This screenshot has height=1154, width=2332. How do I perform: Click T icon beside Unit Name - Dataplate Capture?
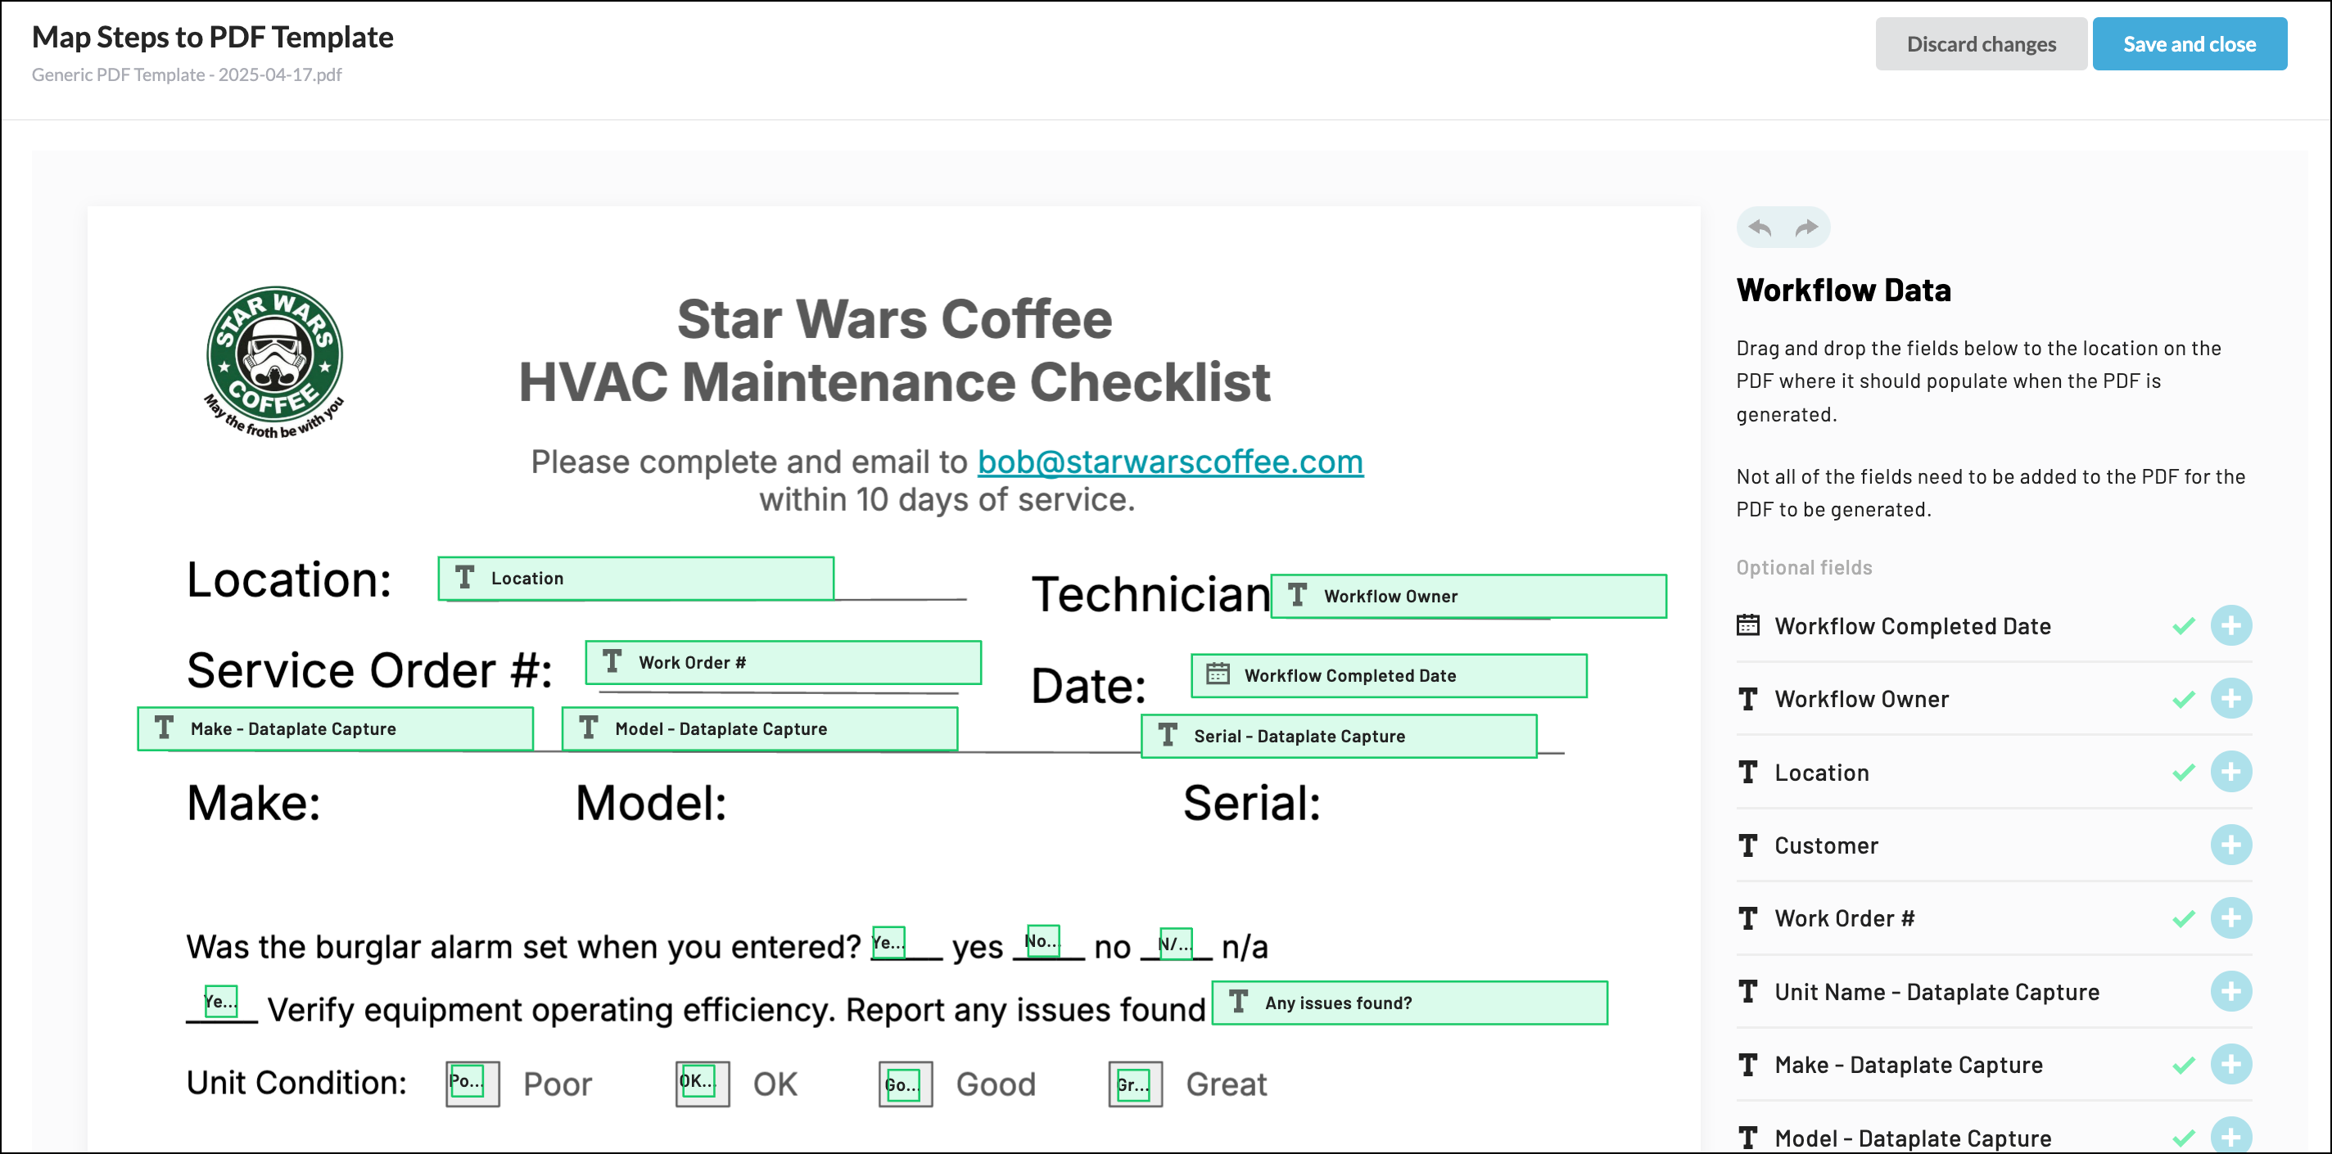click(x=1748, y=992)
